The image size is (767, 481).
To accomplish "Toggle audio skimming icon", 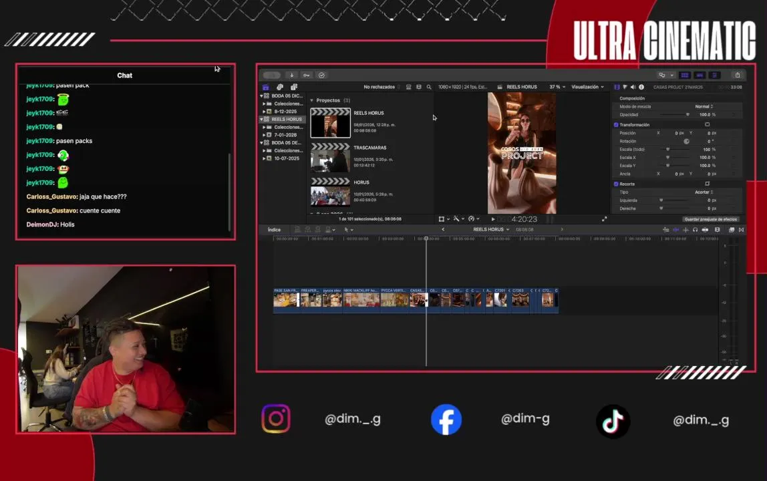I will 685,230.
